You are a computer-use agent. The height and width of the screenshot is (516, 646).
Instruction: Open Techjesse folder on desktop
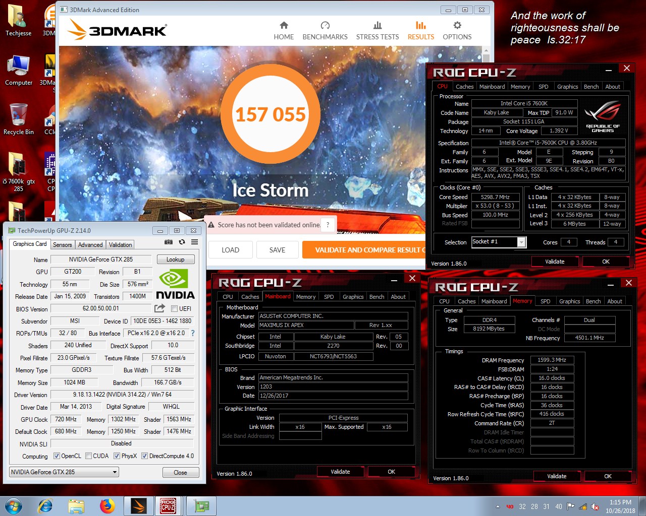click(18, 20)
